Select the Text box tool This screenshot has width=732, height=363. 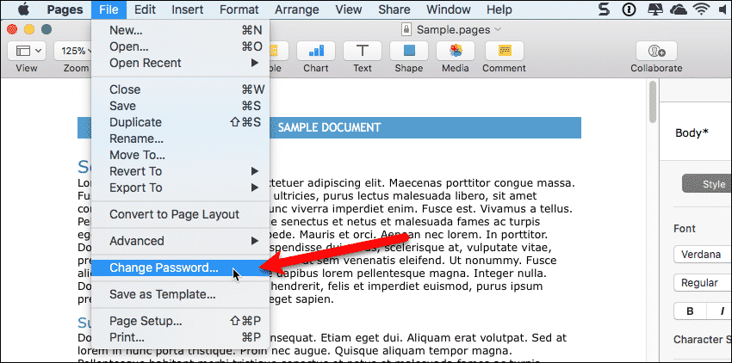tap(363, 51)
